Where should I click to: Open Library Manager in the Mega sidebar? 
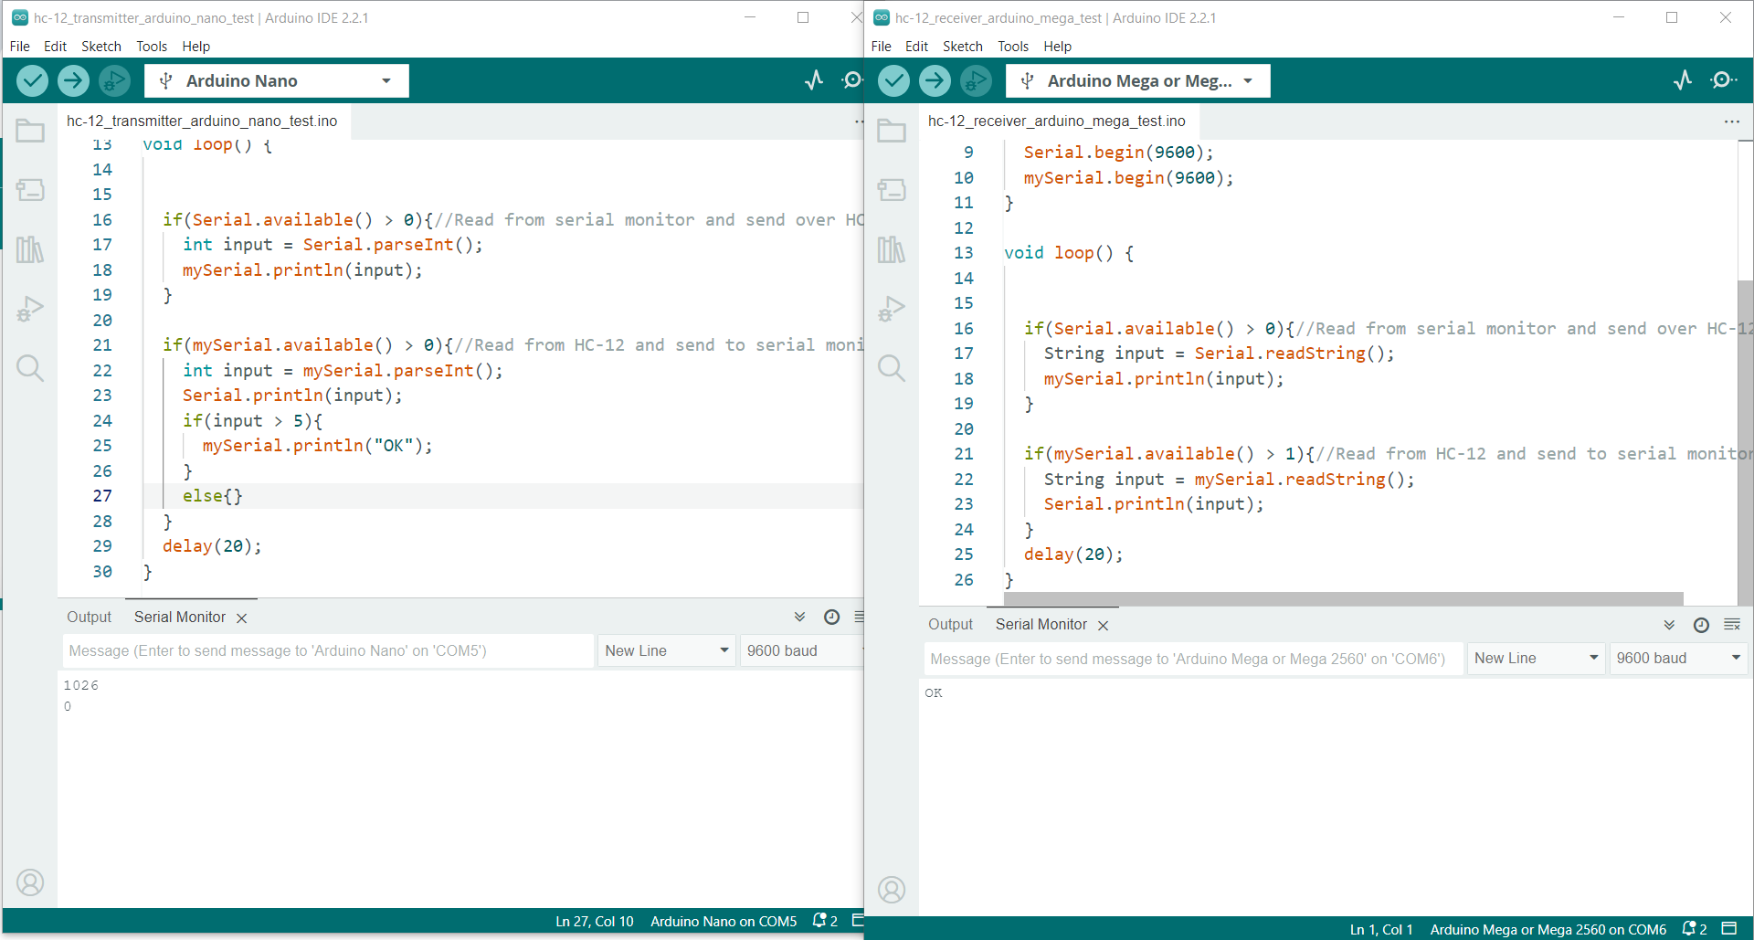[891, 249]
